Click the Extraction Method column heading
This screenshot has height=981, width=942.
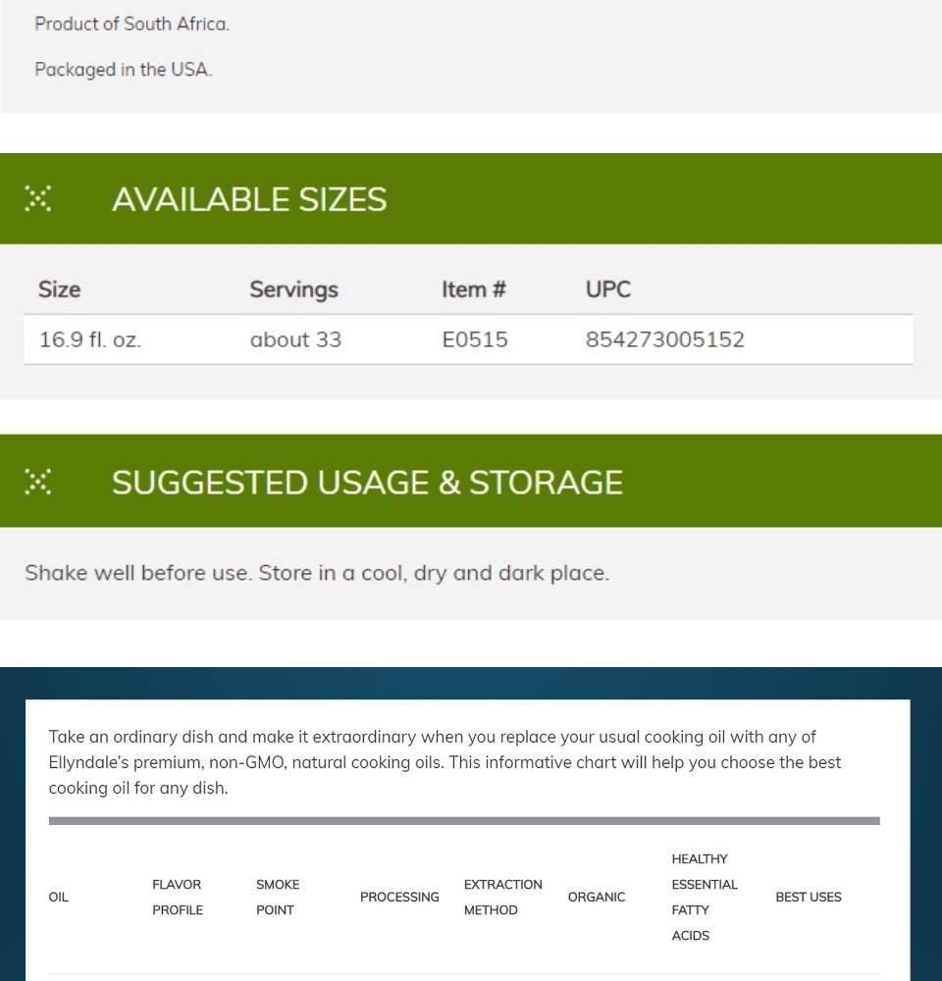[502, 898]
